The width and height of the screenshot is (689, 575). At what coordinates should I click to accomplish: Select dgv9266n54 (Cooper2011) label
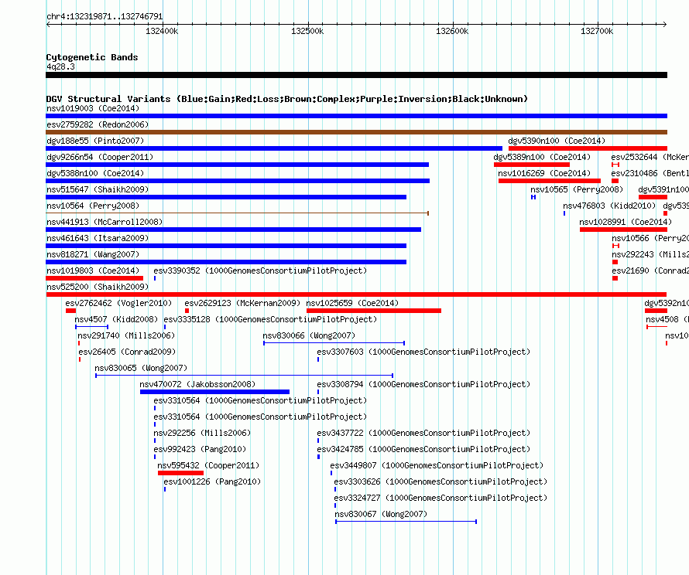100,157
